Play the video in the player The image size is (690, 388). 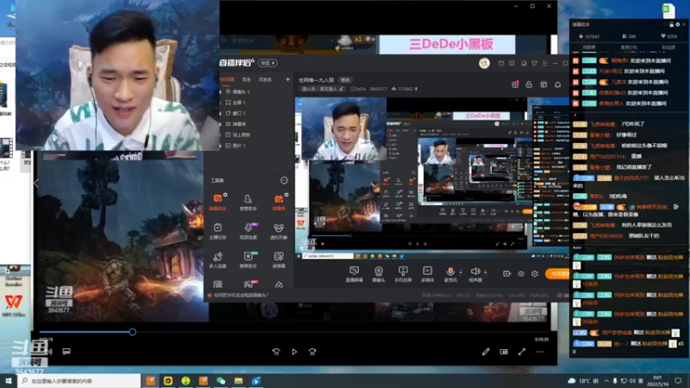(294, 352)
